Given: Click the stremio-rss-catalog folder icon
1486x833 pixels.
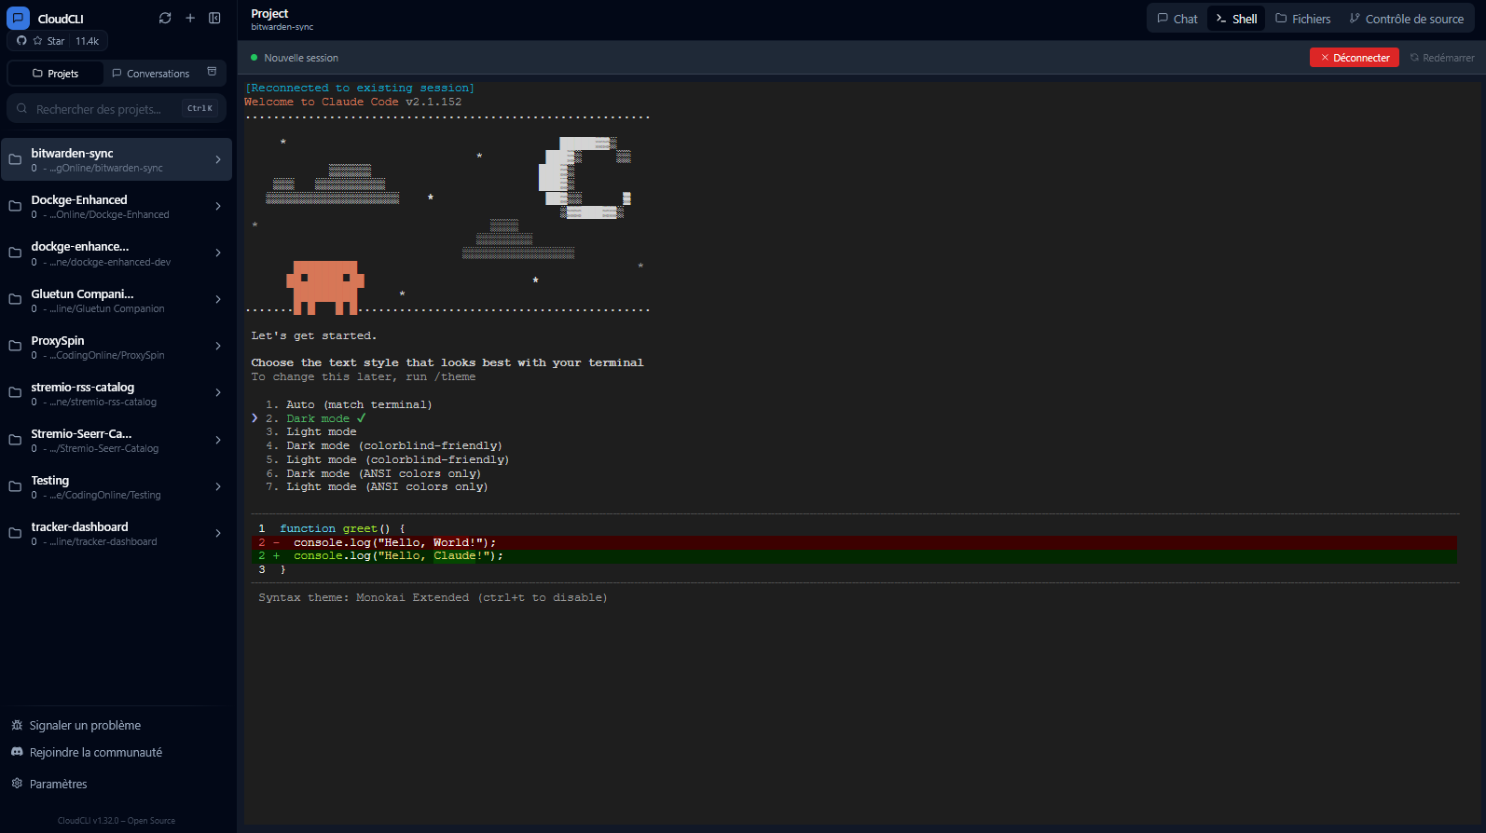Looking at the screenshot, I should [15, 392].
